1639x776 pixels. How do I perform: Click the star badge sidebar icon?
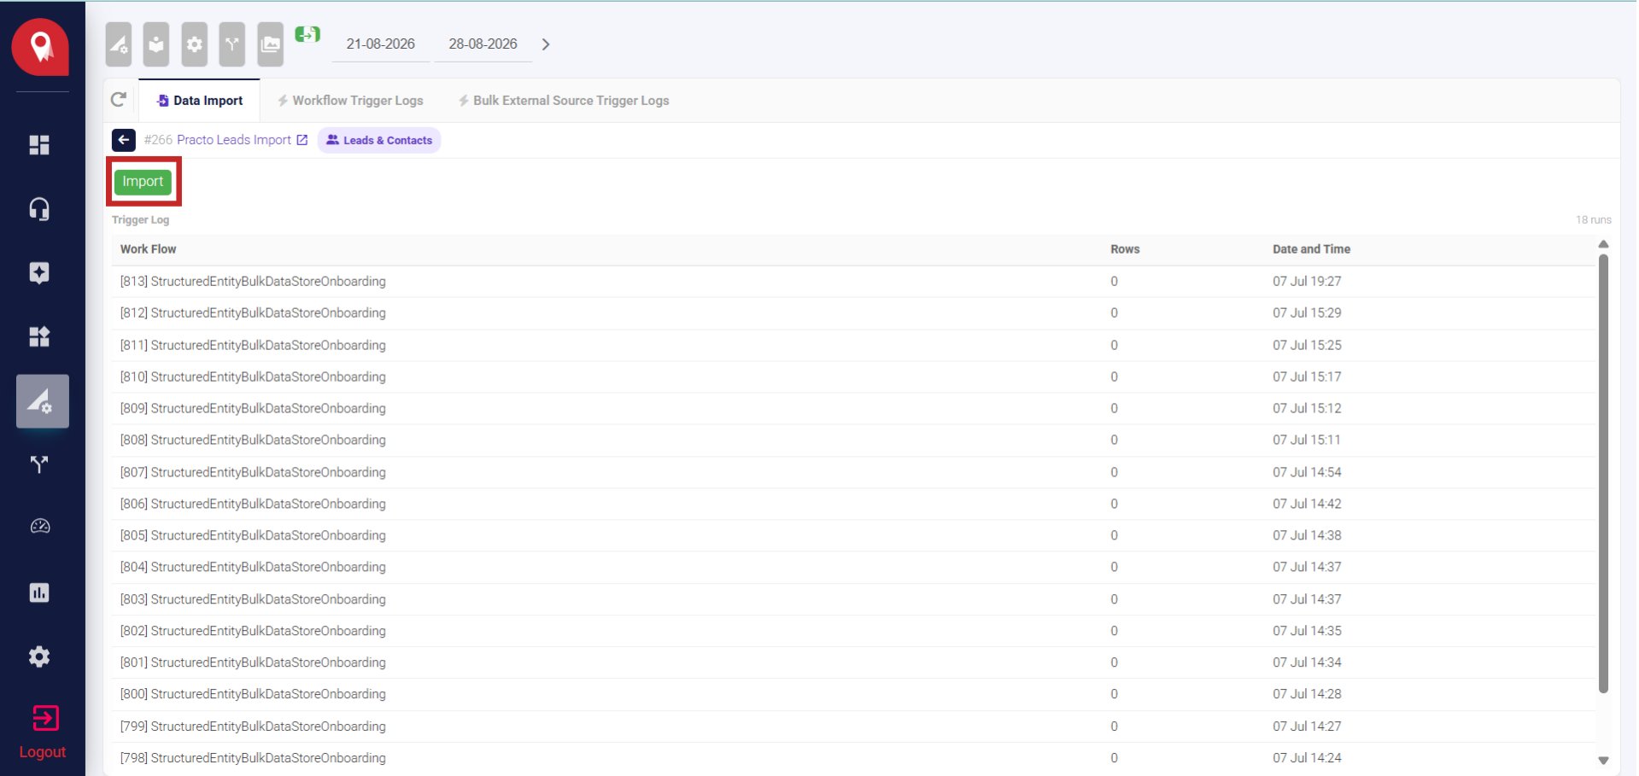tap(39, 273)
